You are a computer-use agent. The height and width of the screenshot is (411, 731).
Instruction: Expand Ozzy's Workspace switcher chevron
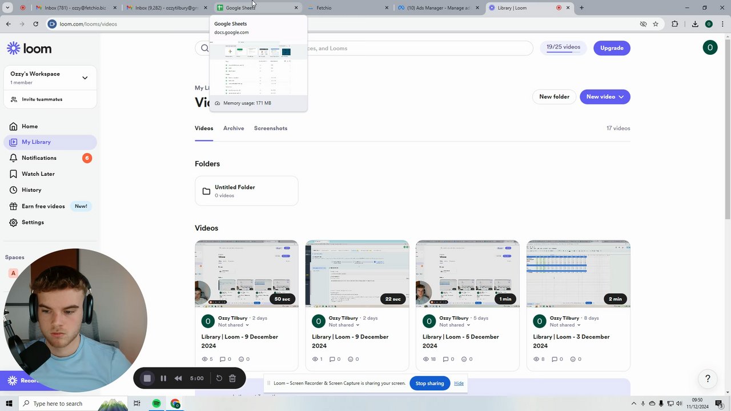pyautogui.click(x=85, y=78)
